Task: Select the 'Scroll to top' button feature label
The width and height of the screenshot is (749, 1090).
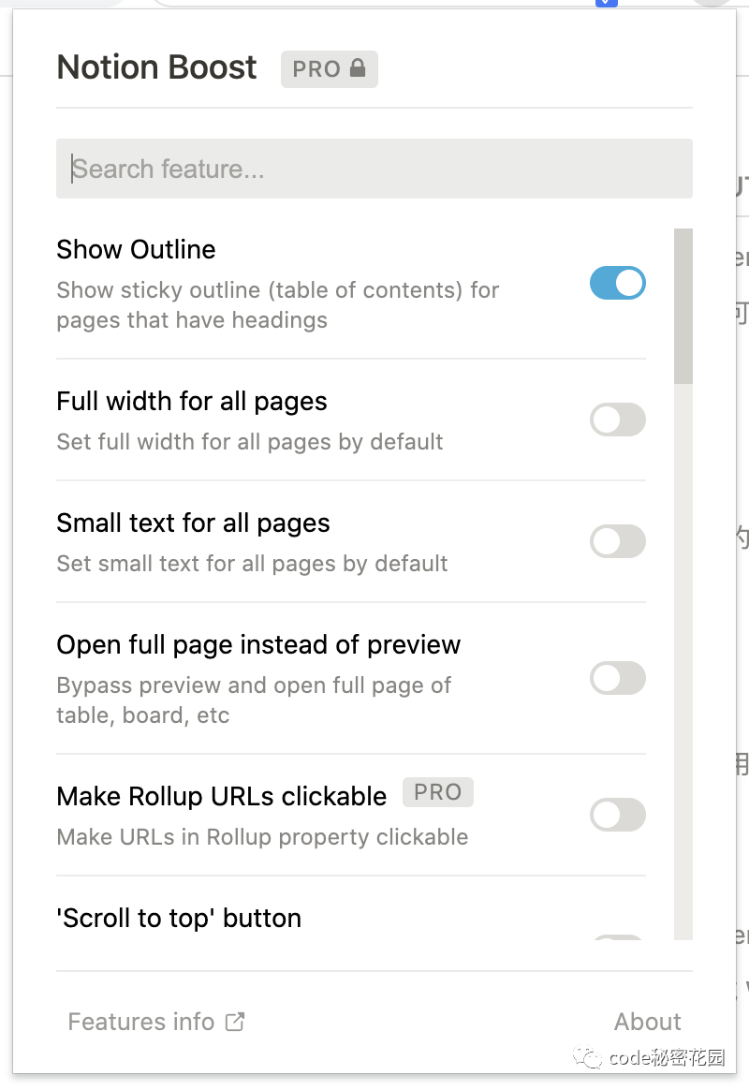Action: (179, 918)
